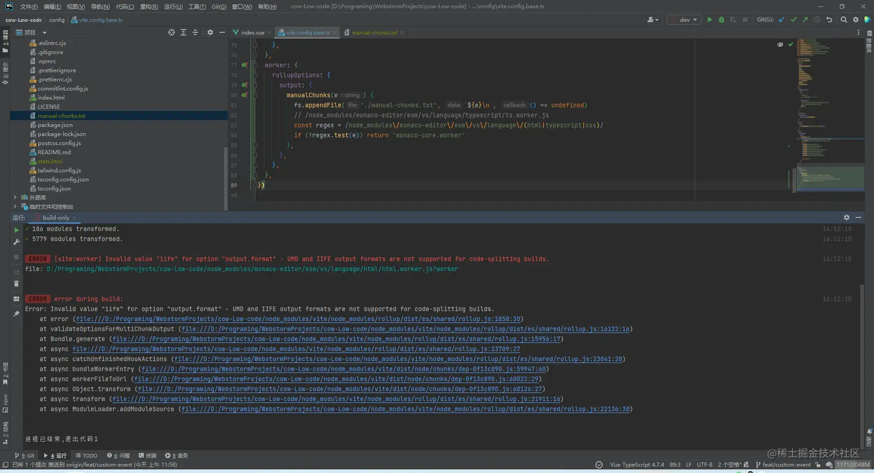Open the Git(G) menu in menu bar
The width and height of the screenshot is (874, 473).
[x=218, y=6]
